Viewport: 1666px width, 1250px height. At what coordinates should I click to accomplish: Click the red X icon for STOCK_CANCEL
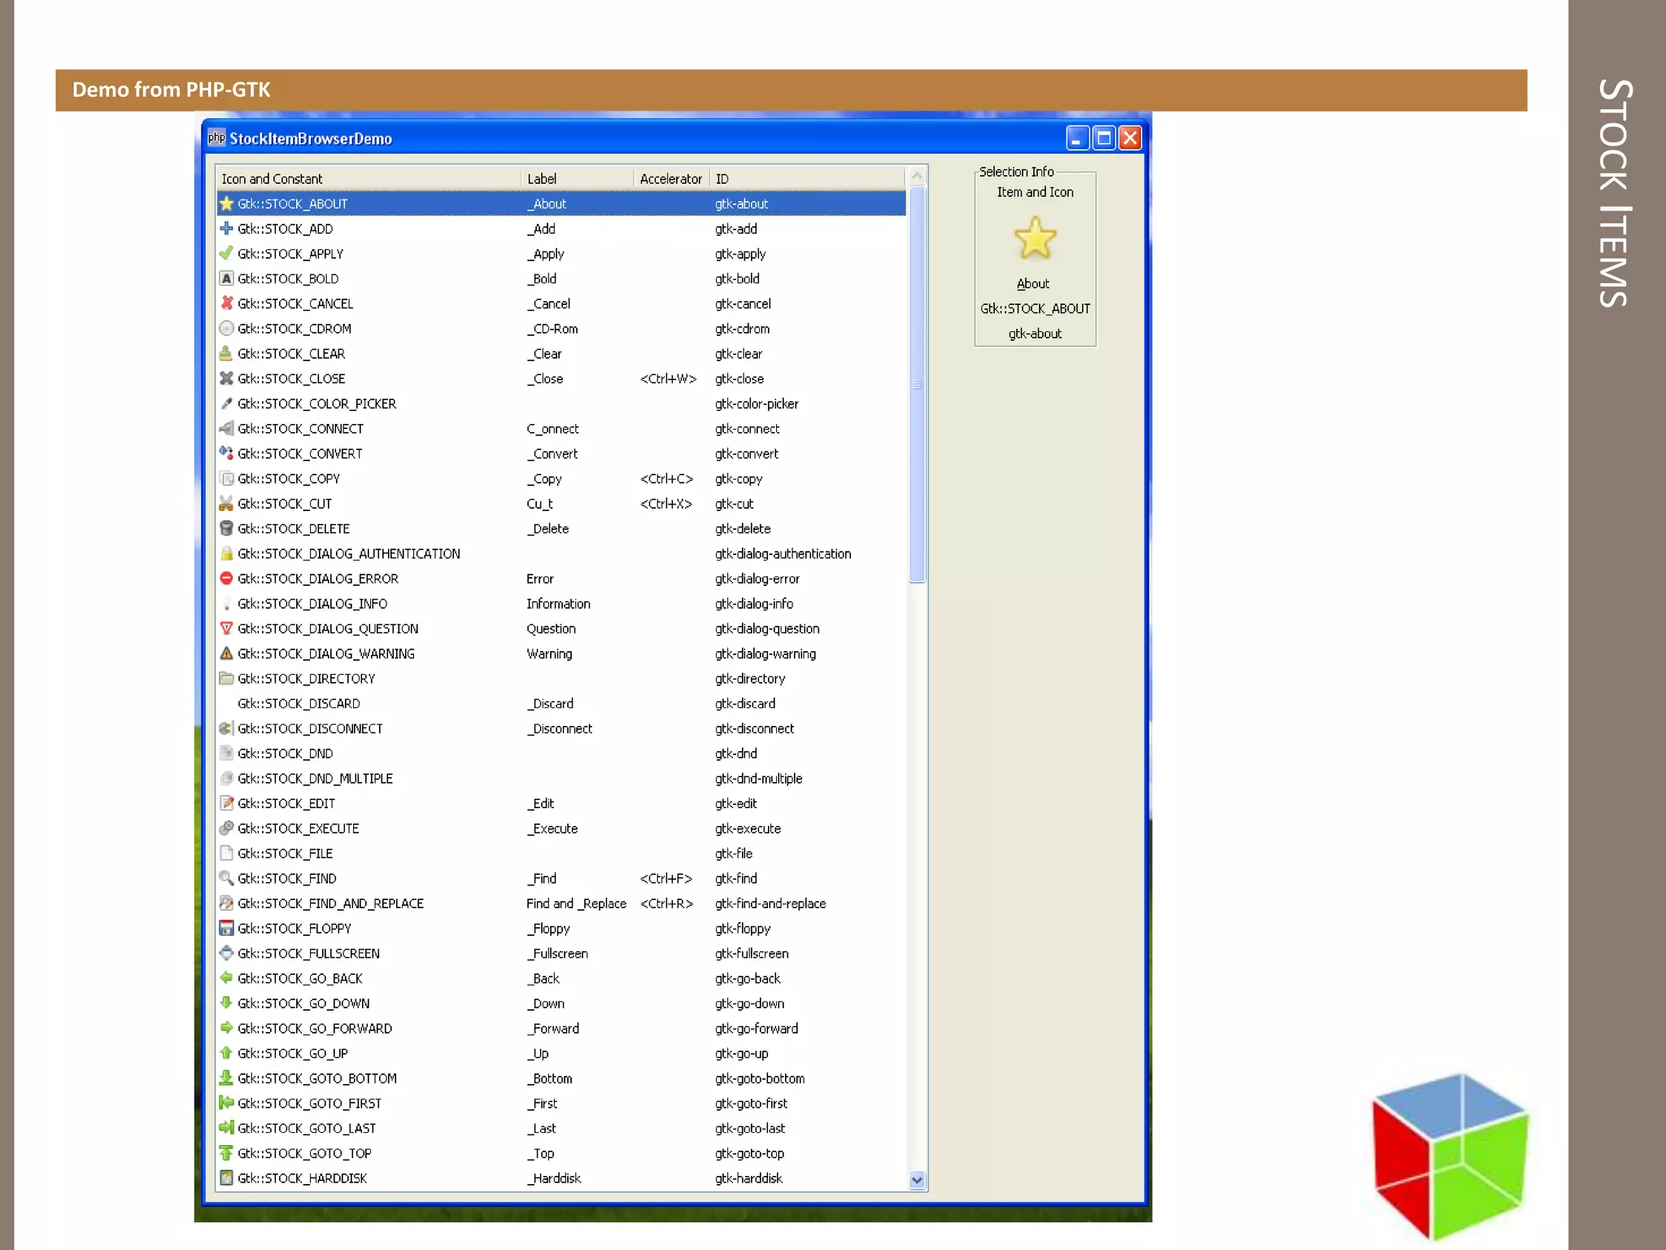(226, 304)
